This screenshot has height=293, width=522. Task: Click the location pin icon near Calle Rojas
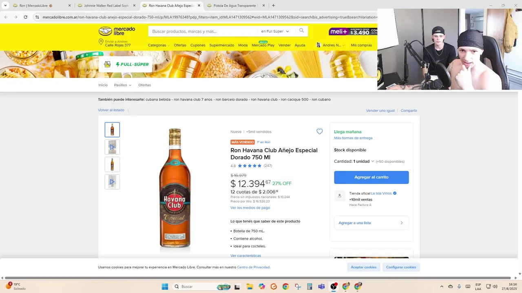101,42
